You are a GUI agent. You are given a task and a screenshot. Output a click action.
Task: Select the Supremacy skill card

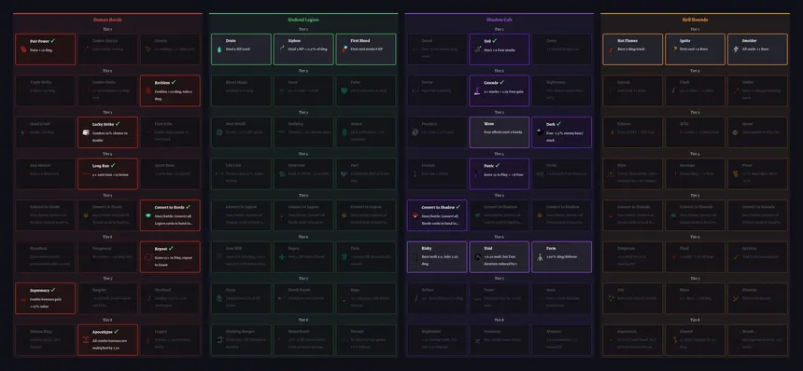pyautogui.click(x=45, y=298)
